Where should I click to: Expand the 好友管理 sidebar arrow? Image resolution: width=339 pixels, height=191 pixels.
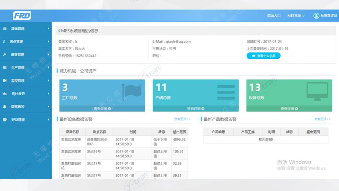tap(49, 120)
